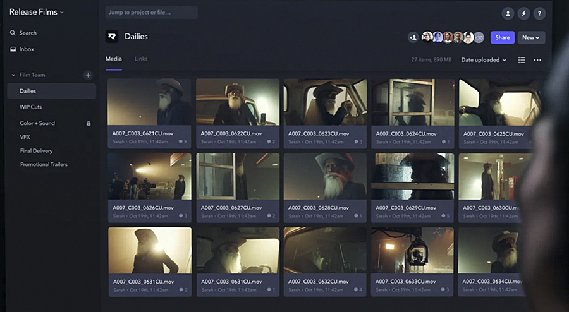This screenshot has height=312, width=569.
Task: Click the Film Team section label
Action: [32, 75]
